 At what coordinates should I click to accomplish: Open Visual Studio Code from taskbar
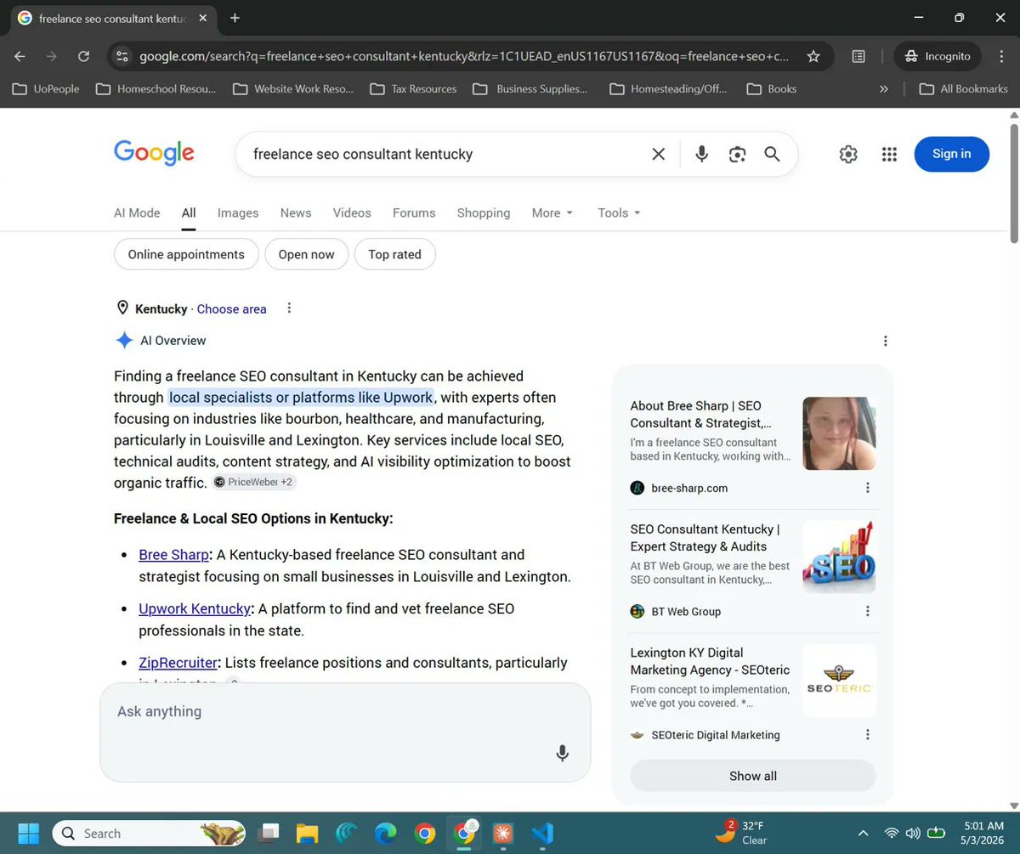[x=542, y=834]
